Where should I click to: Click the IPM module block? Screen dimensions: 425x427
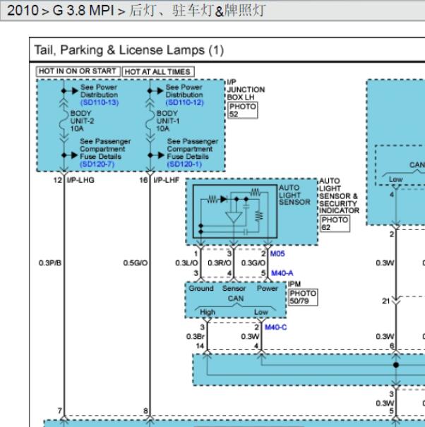pyautogui.click(x=236, y=300)
